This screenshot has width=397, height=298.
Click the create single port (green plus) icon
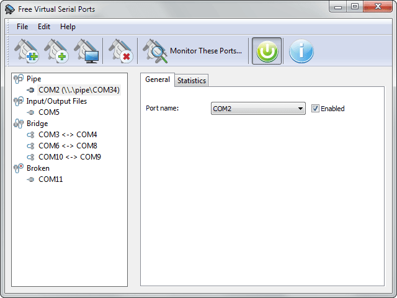click(56, 51)
